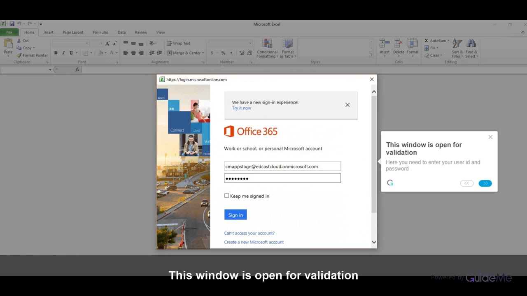Open the Clear dropdown in Editing group
Viewport: 527px width, 296px height.
[x=433, y=55]
